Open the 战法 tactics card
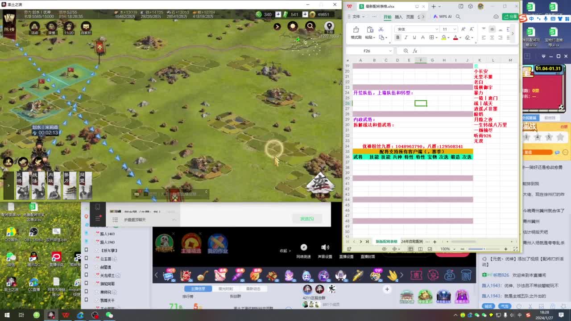The image size is (571, 321). [38, 185]
